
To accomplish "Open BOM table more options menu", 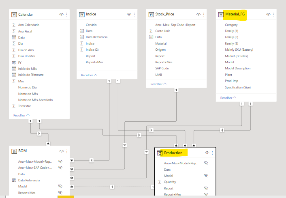I will pos(67,151).
